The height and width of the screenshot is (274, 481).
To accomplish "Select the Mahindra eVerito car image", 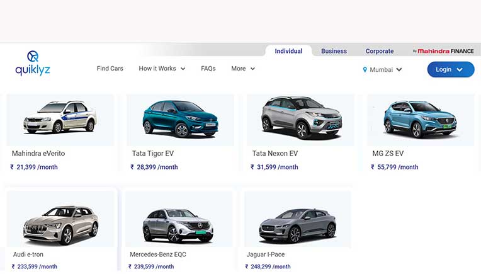I will tap(60, 117).
